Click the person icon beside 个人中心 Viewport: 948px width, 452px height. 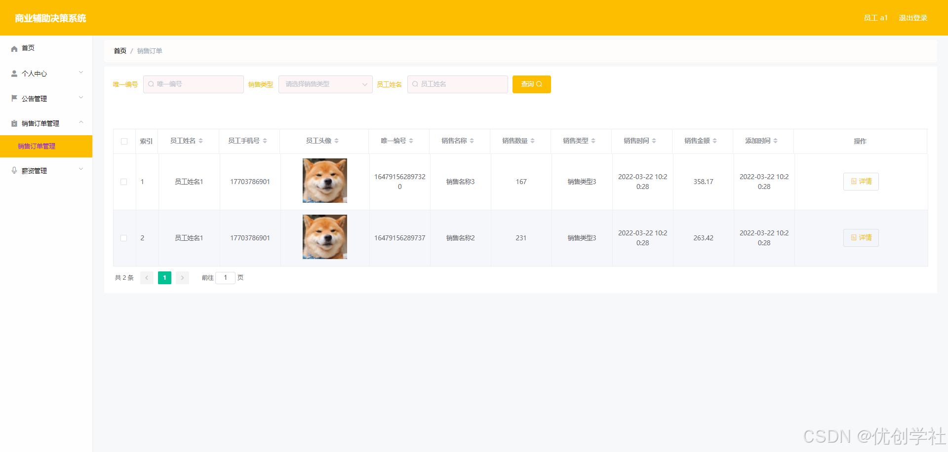pos(14,74)
